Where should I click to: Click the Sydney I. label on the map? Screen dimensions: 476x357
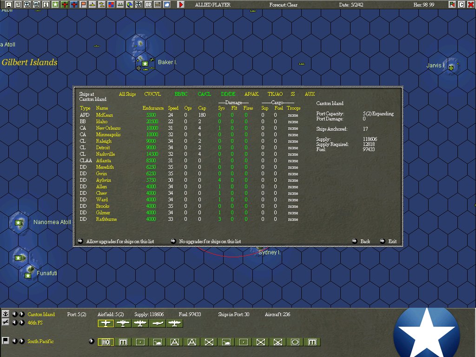[x=270, y=252]
